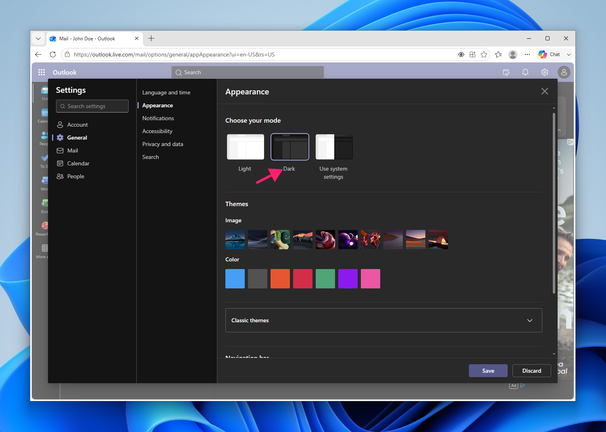The width and height of the screenshot is (606, 432).
Task: Open a new browser tab
Action: [x=151, y=39]
